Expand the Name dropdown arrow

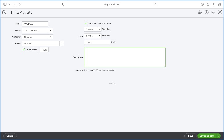50,30
